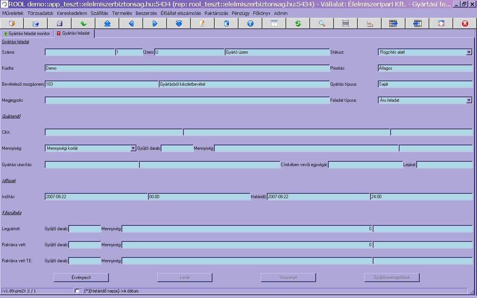Toggle the round indicator in status bar
The width and height of the screenshot is (477, 298).
tap(77, 291)
